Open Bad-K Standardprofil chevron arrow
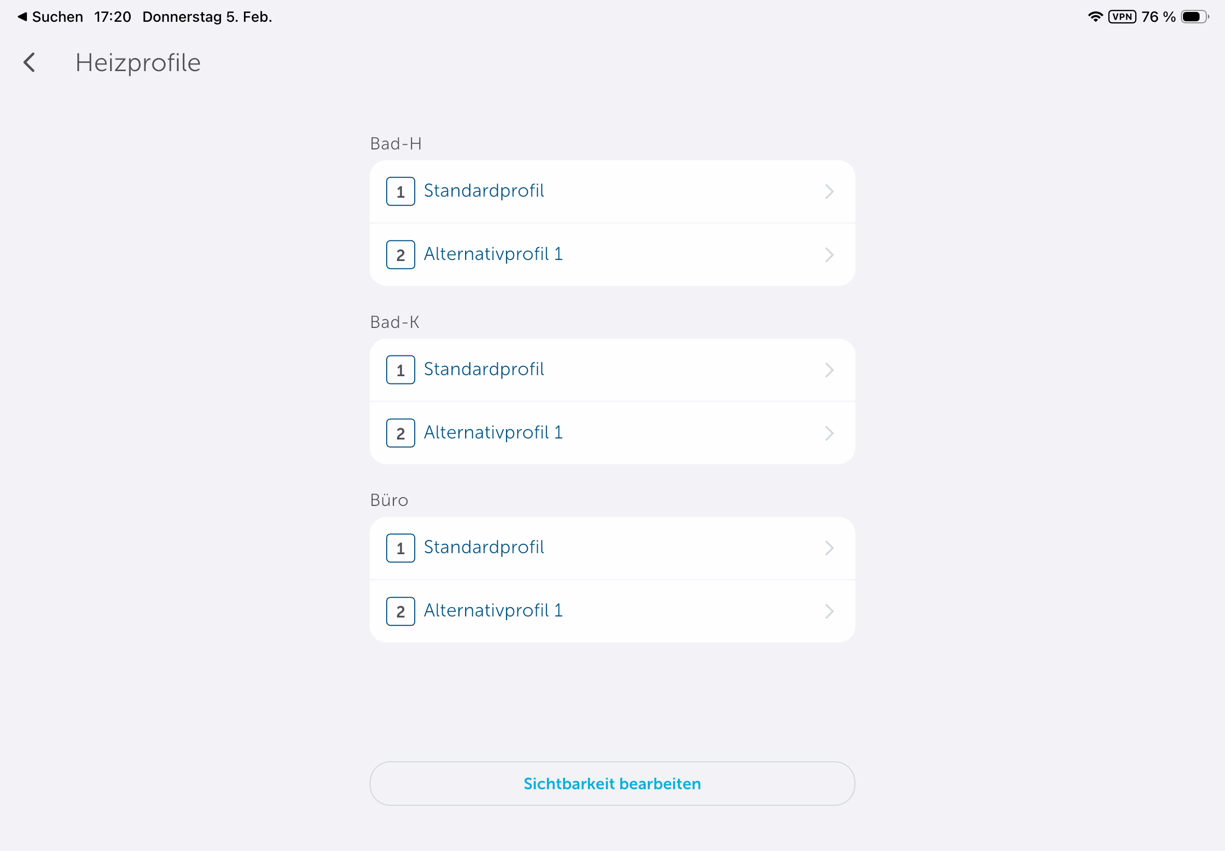Viewport: 1225px width, 851px height. (x=829, y=370)
